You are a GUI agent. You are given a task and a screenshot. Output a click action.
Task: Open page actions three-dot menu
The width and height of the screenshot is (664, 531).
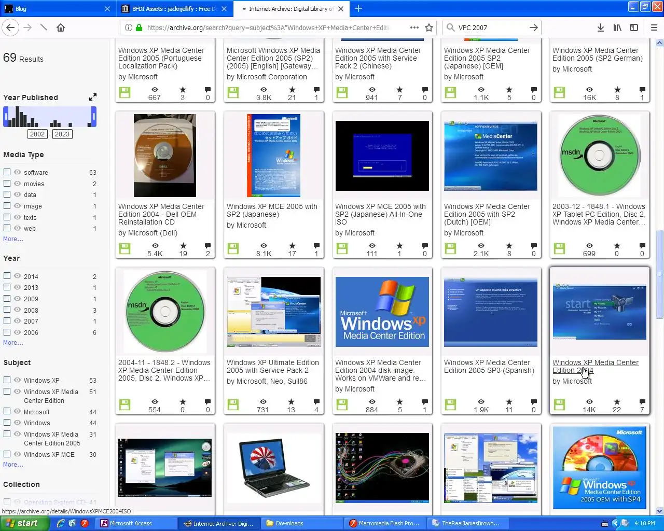click(x=414, y=27)
